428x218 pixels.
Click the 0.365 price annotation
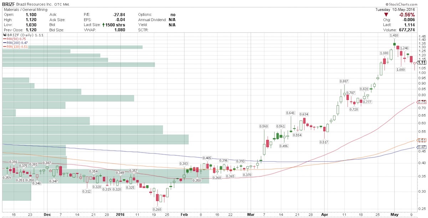point(230,176)
